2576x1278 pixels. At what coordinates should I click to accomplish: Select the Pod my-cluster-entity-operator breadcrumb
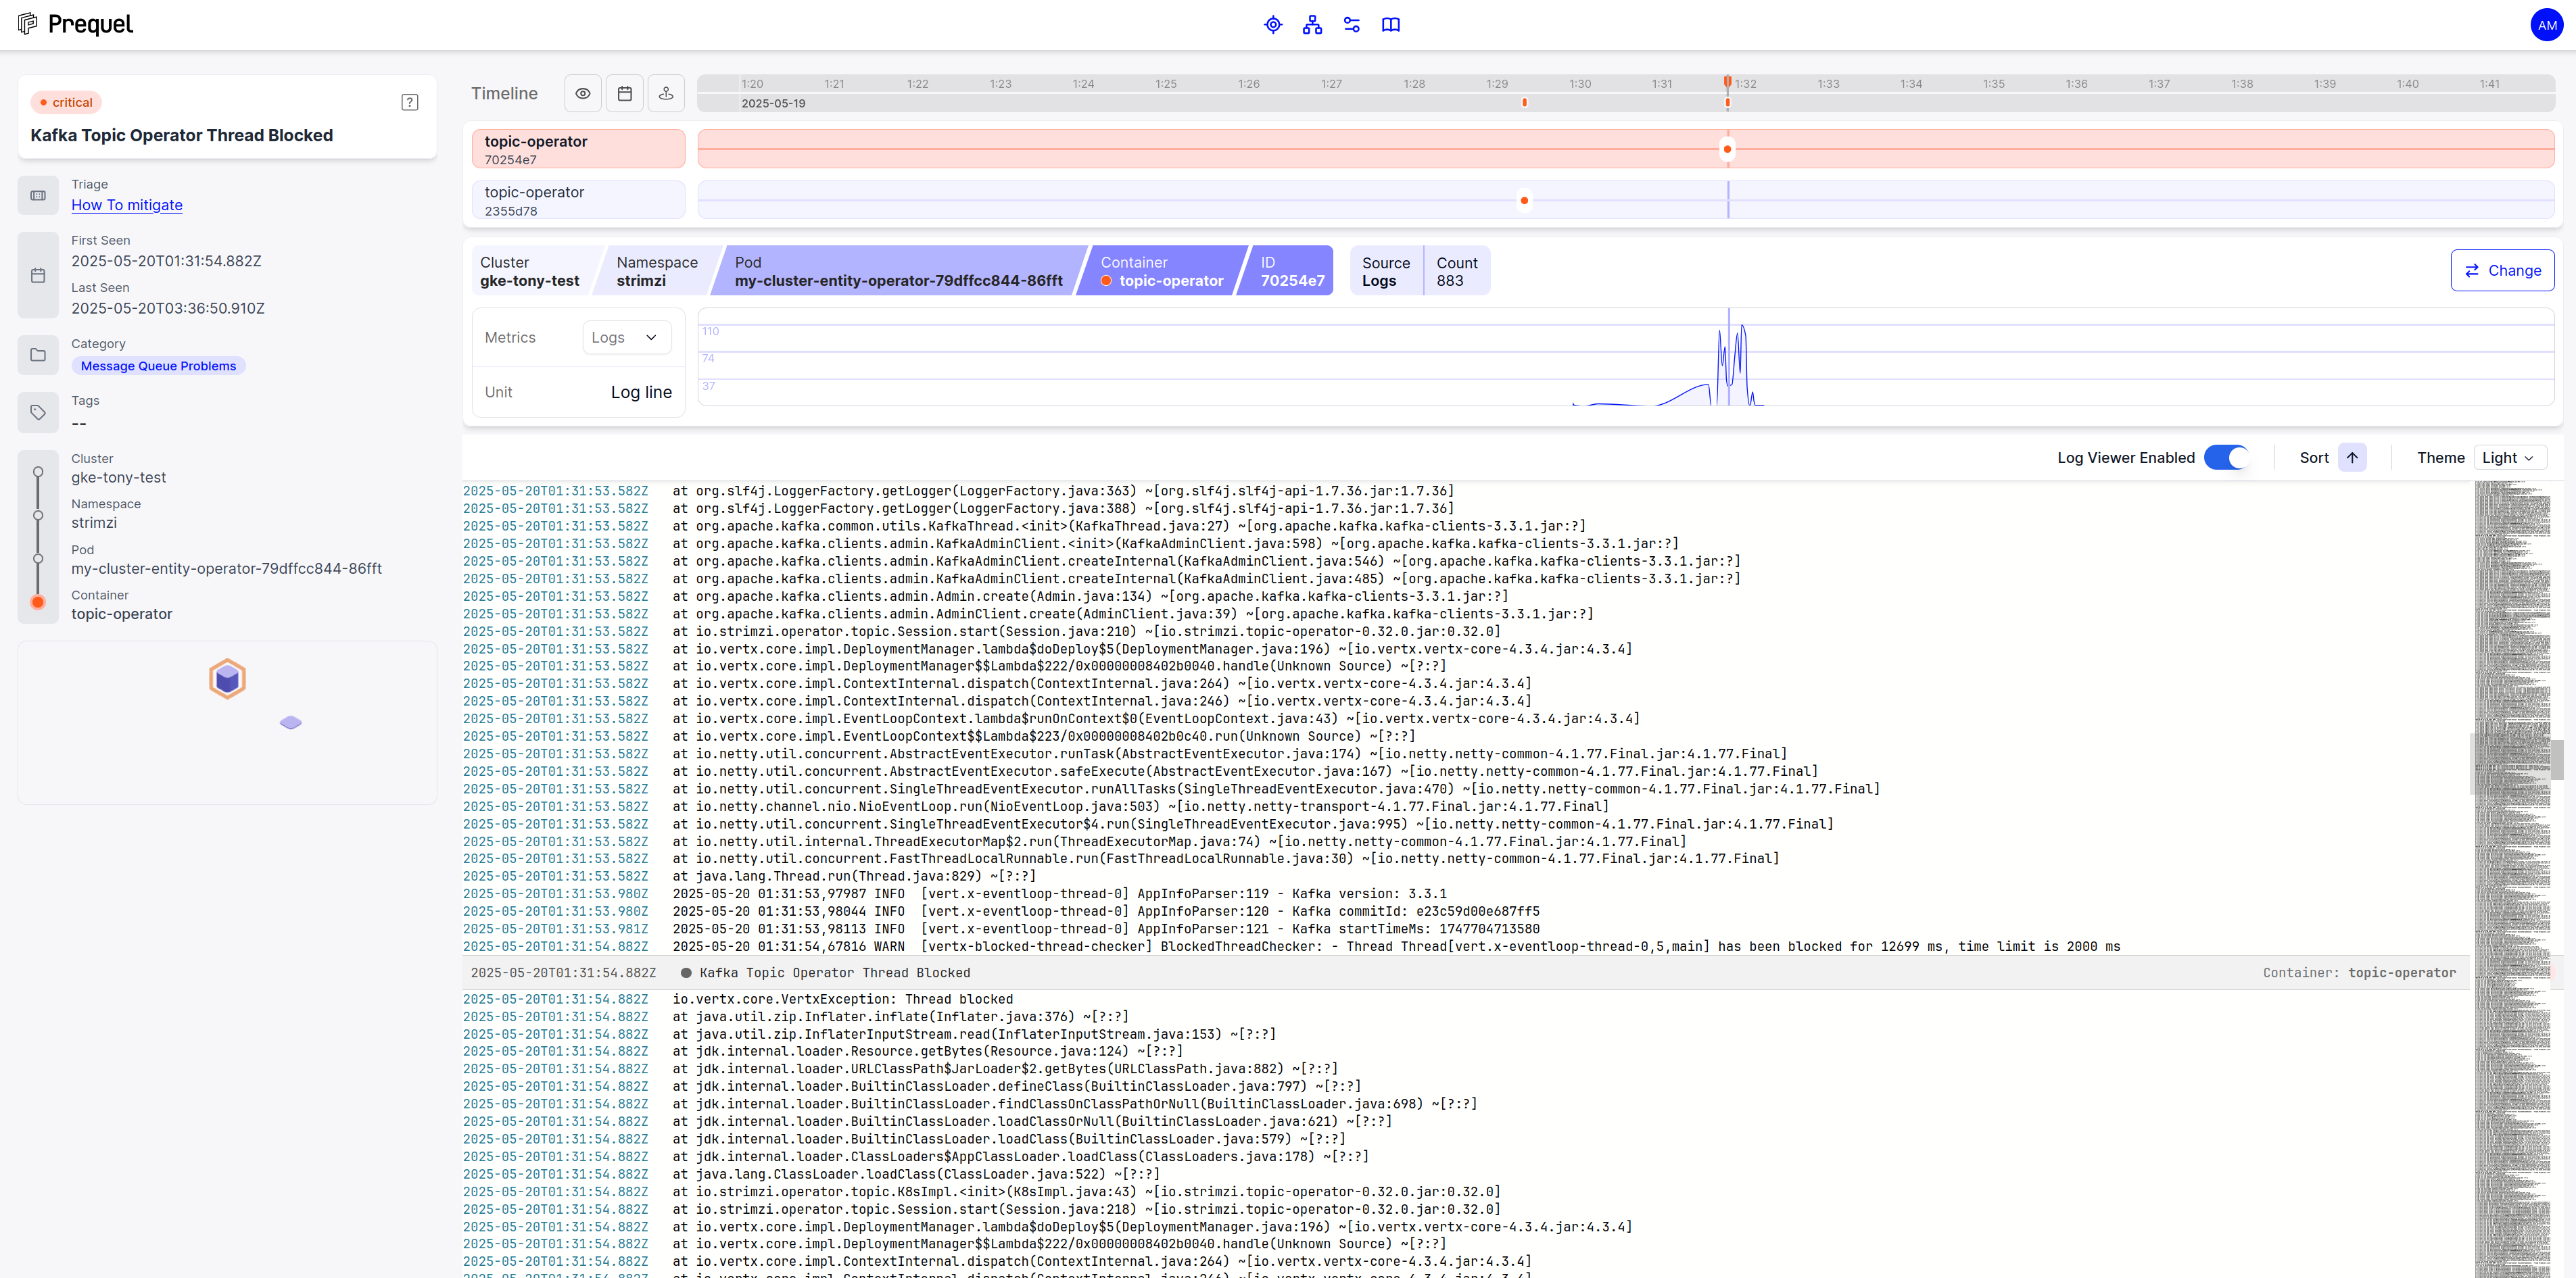898,271
